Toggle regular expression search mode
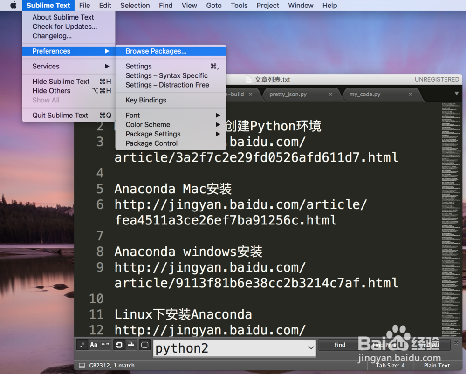 coord(82,345)
